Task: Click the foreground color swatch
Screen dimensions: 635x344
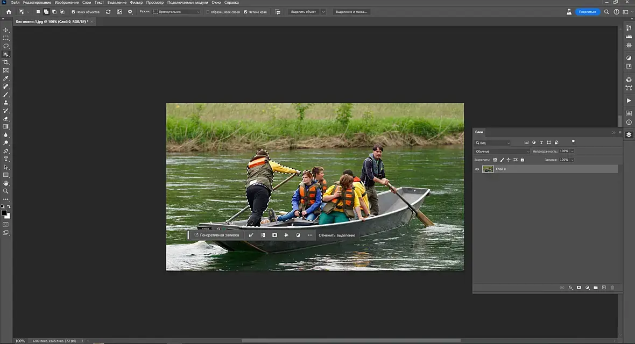Action: [x=4, y=213]
